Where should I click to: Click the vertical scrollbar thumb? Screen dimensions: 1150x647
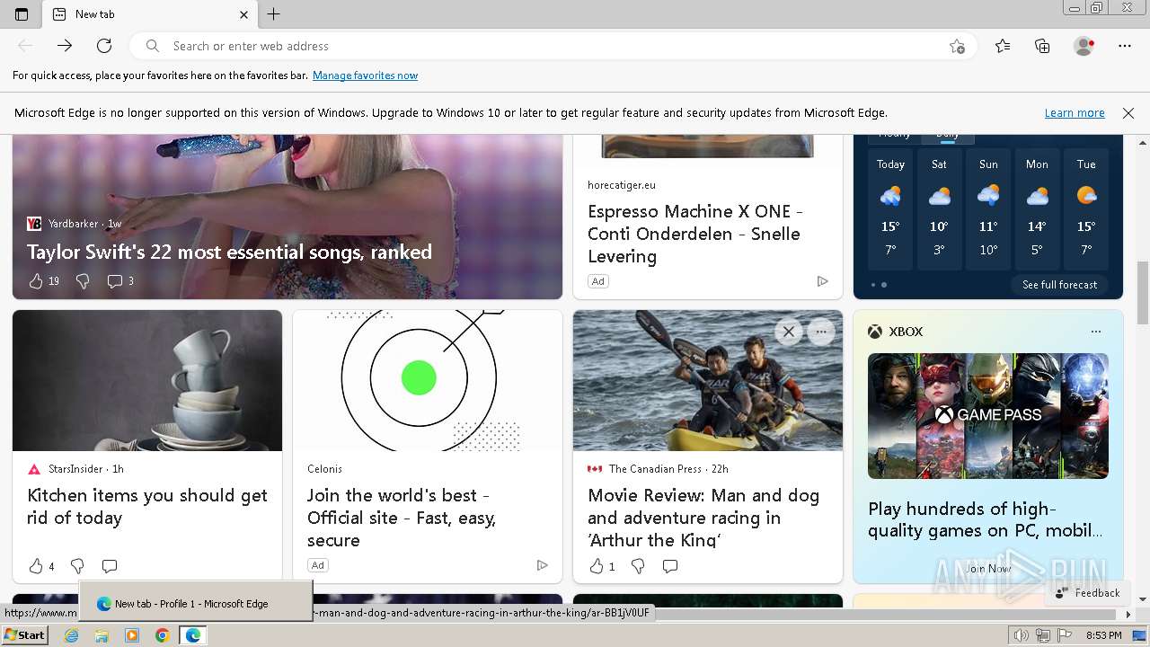(1143, 295)
